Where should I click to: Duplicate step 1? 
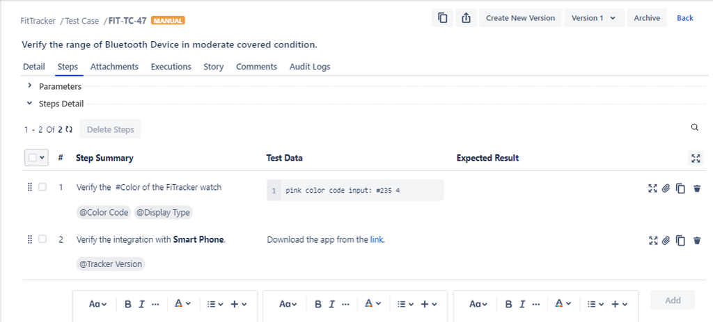click(680, 188)
